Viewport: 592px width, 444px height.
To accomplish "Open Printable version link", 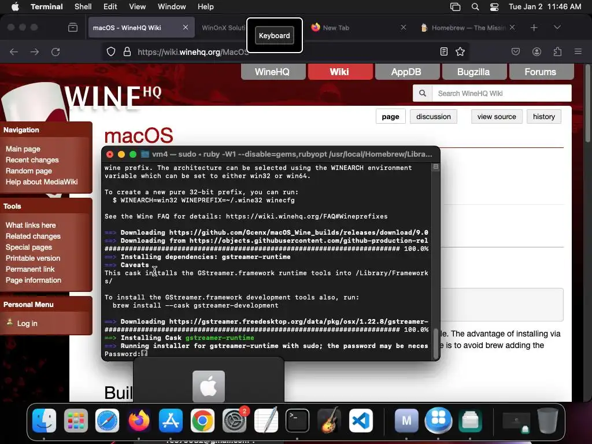I will click(33, 258).
